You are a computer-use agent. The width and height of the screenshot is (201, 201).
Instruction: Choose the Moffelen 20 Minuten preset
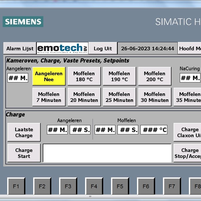click(x=84, y=97)
